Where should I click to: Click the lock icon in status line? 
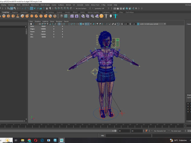click(x=47, y=8)
